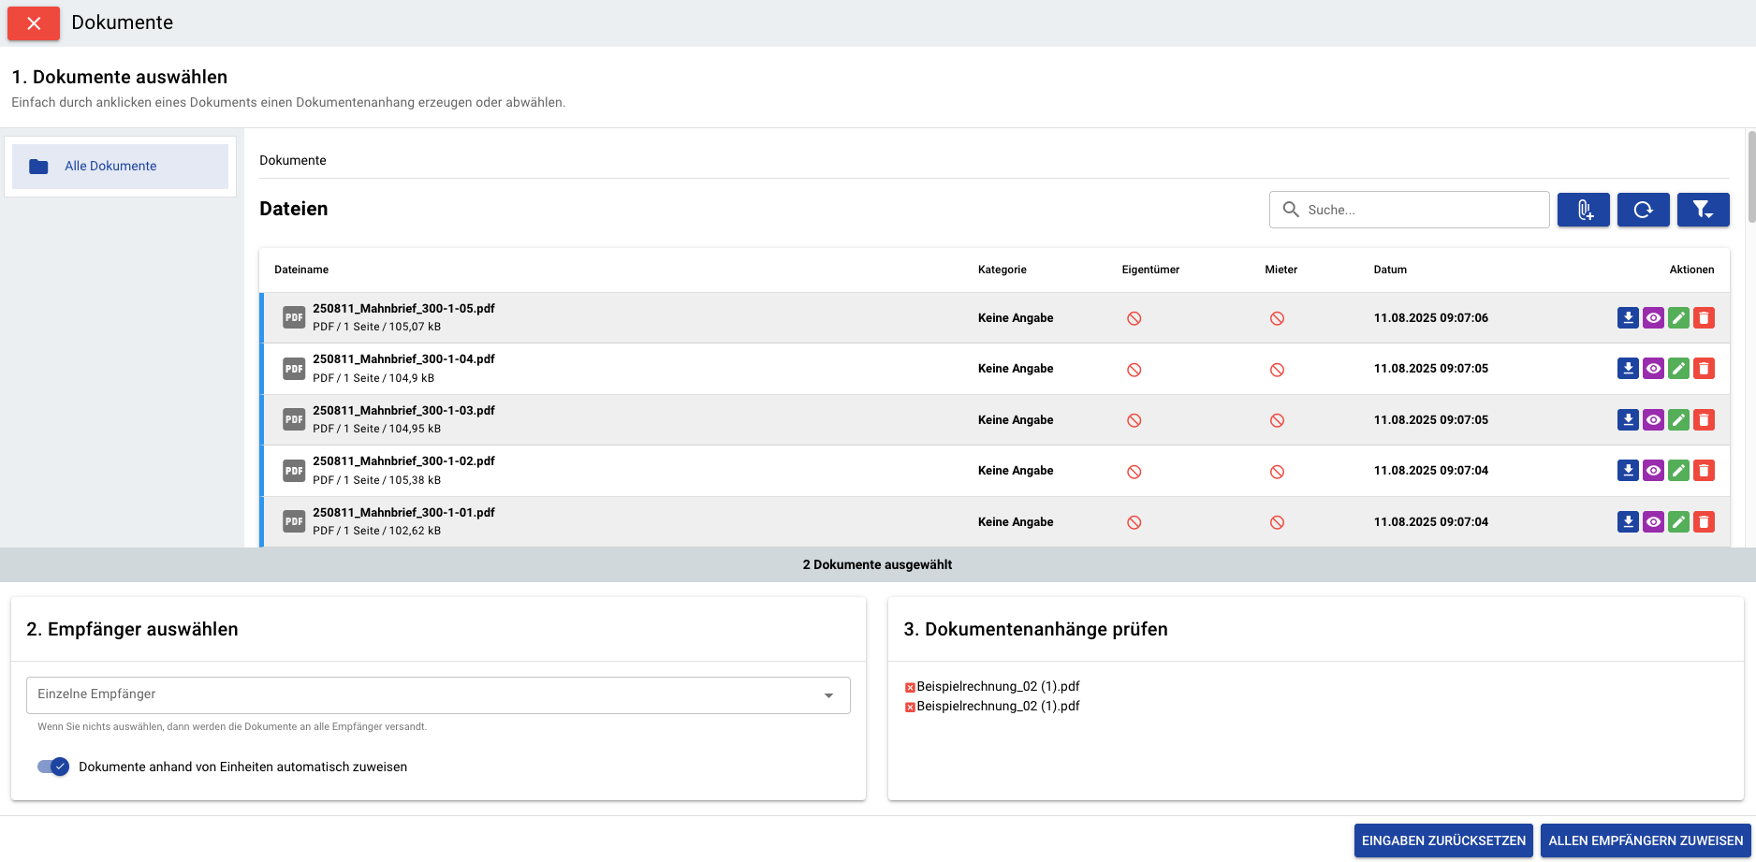Preview 250811_Mahnbrief_300-1-04.pdf with eye icon
Image resolution: width=1756 pixels, height=862 pixels.
click(1653, 369)
